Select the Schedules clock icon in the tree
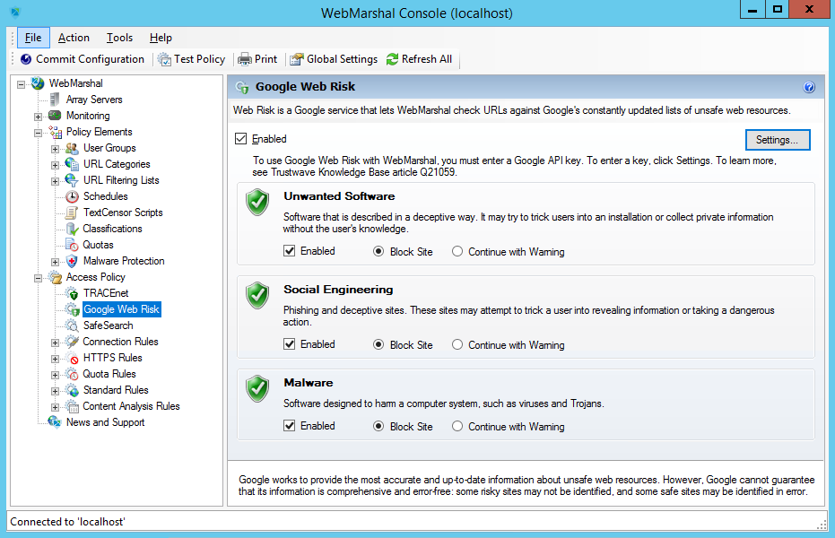Screen dimensions: 835x538 pyautogui.click(x=72, y=196)
